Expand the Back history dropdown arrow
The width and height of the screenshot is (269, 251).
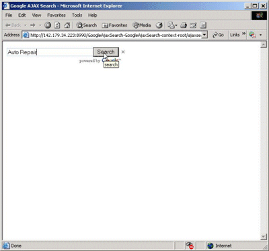click(25, 26)
